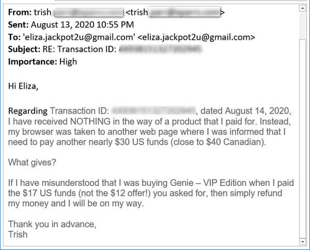Click the scroll down arrow of message pane
This screenshot has height=250, width=310.
click(302, 242)
